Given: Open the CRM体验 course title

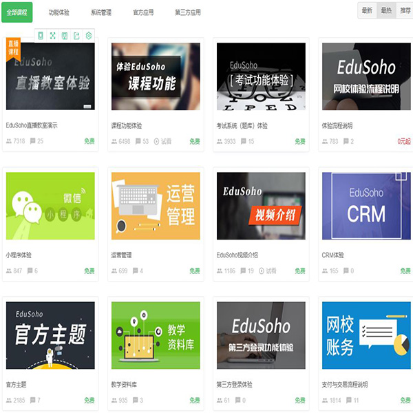Looking at the screenshot, I should [x=332, y=255].
